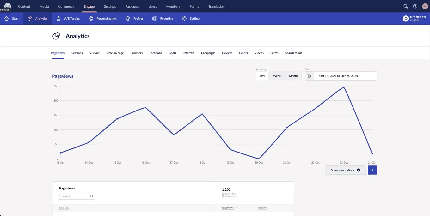Open the Members section
This screenshot has height=216, width=430.
(173, 6)
